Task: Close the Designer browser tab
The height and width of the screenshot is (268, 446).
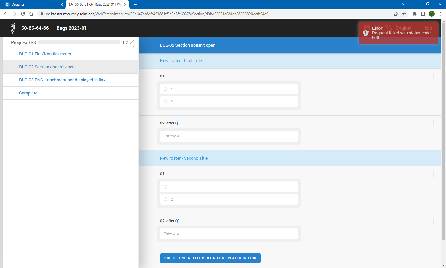Action: click(x=62, y=5)
